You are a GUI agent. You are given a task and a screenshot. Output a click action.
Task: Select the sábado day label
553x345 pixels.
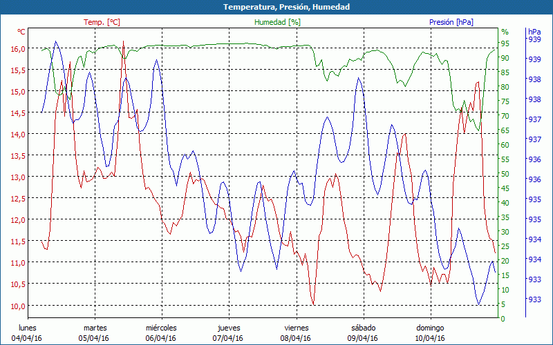(363, 328)
